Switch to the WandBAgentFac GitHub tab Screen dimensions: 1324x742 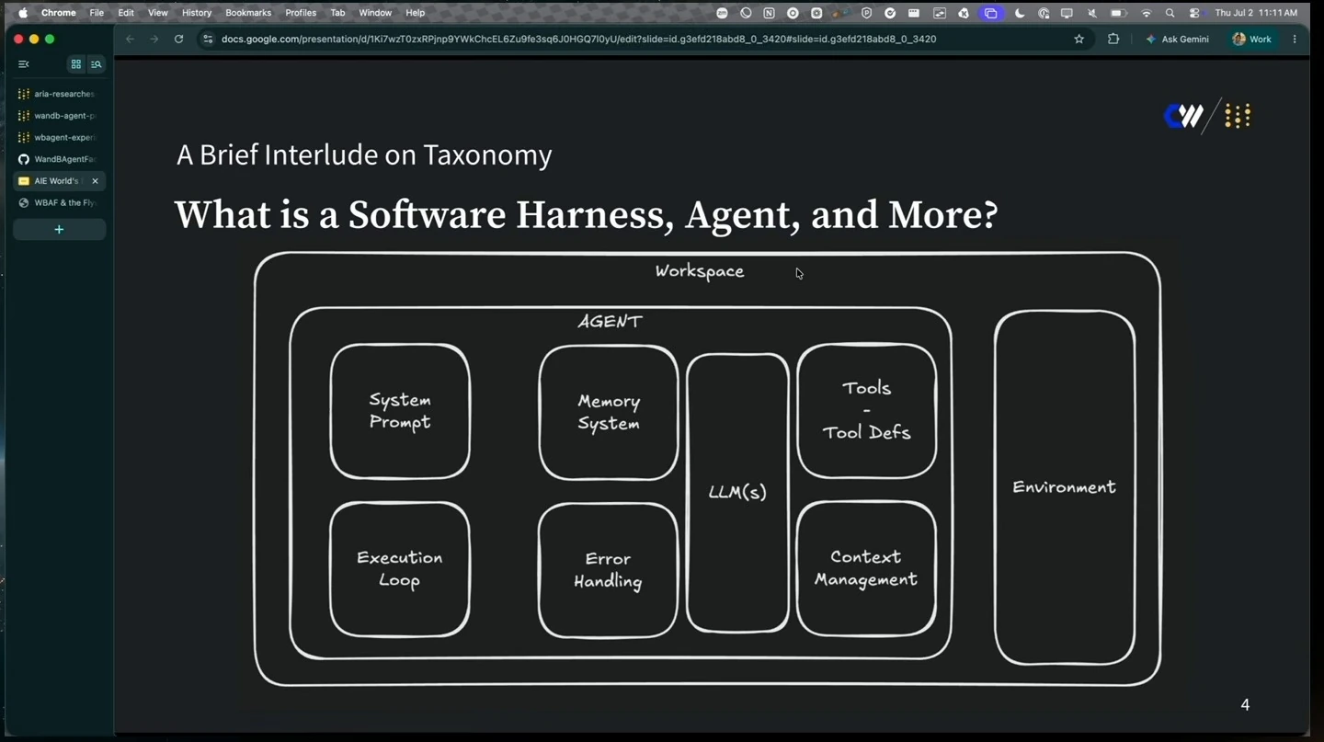click(x=59, y=159)
